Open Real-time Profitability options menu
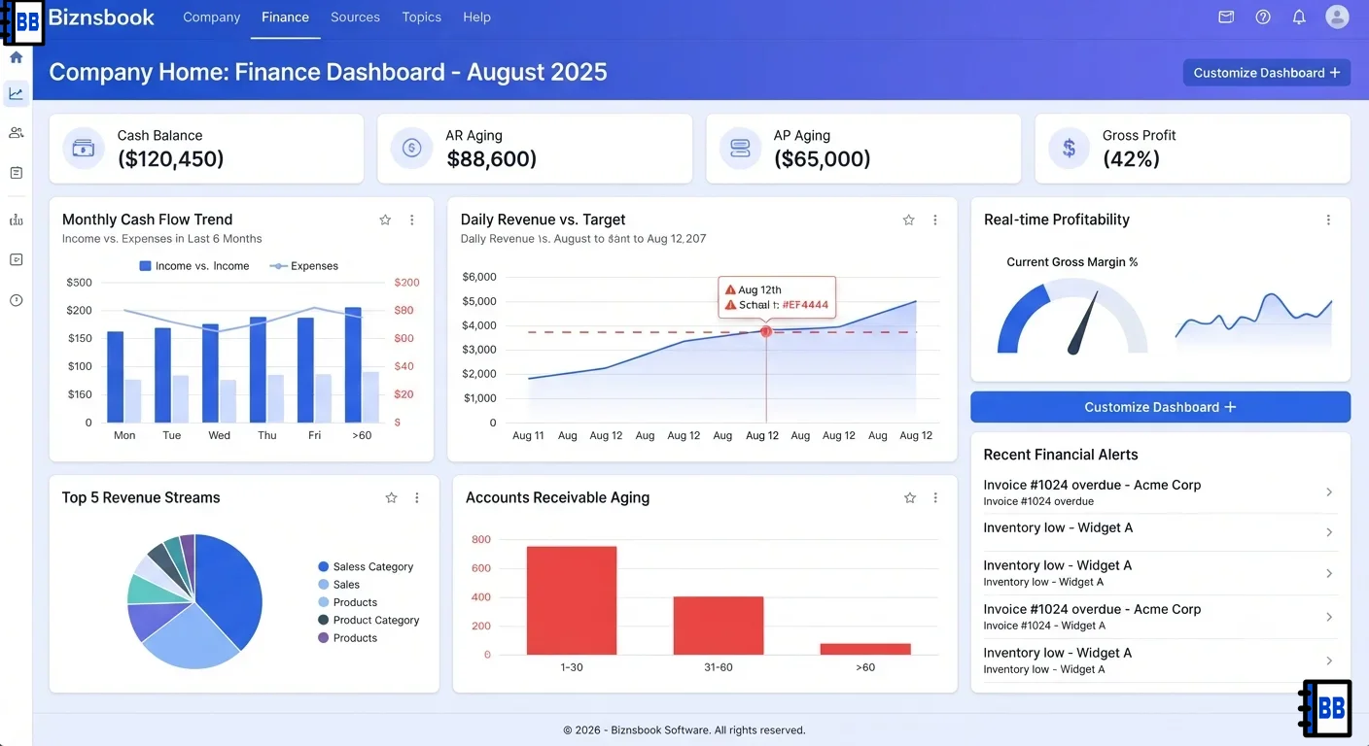This screenshot has width=1369, height=746. coord(1328,220)
